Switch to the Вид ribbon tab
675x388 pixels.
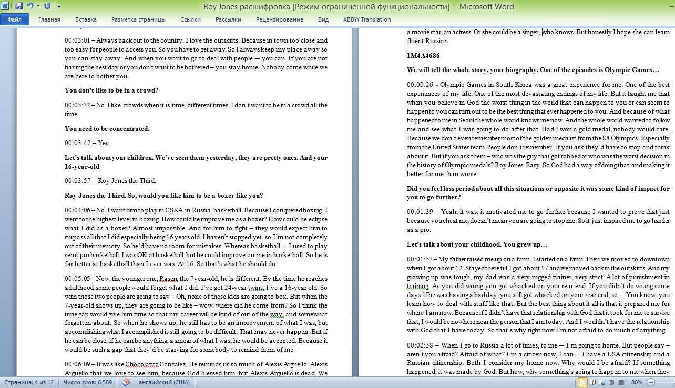(x=323, y=19)
